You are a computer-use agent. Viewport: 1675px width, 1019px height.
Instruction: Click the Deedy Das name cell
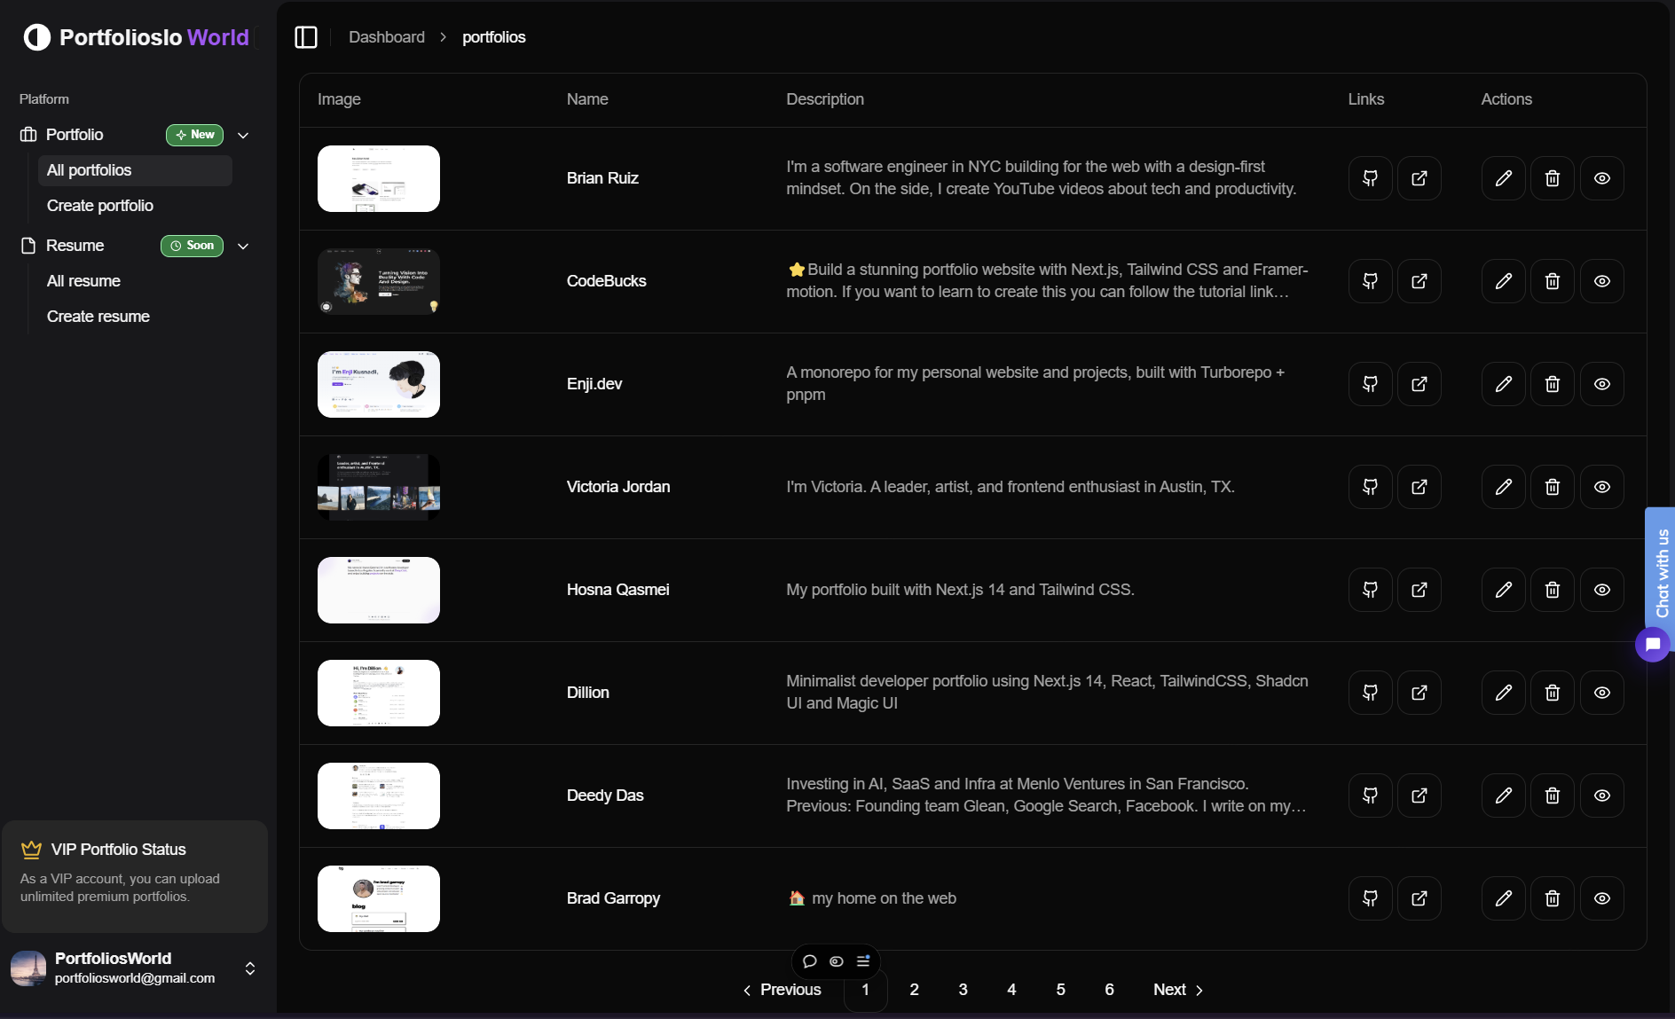tap(605, 796)
